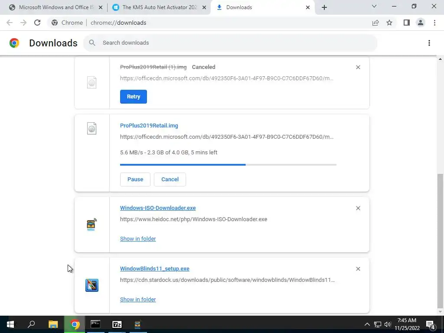The height and width of the screenshot is (333, 444).
Task: Open the WindowBlinds11_setup.exe link
Action: [x=155, y=268]
